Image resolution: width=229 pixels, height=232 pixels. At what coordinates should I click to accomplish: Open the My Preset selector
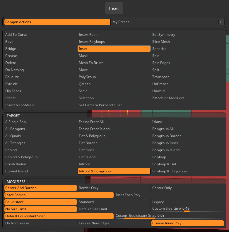pos(164,22)
